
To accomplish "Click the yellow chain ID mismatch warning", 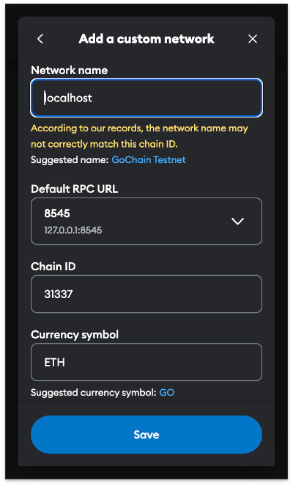I will point(139,137).
